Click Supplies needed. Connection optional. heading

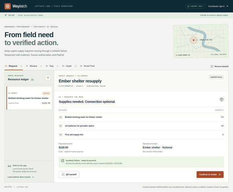(x=87, y=102)
